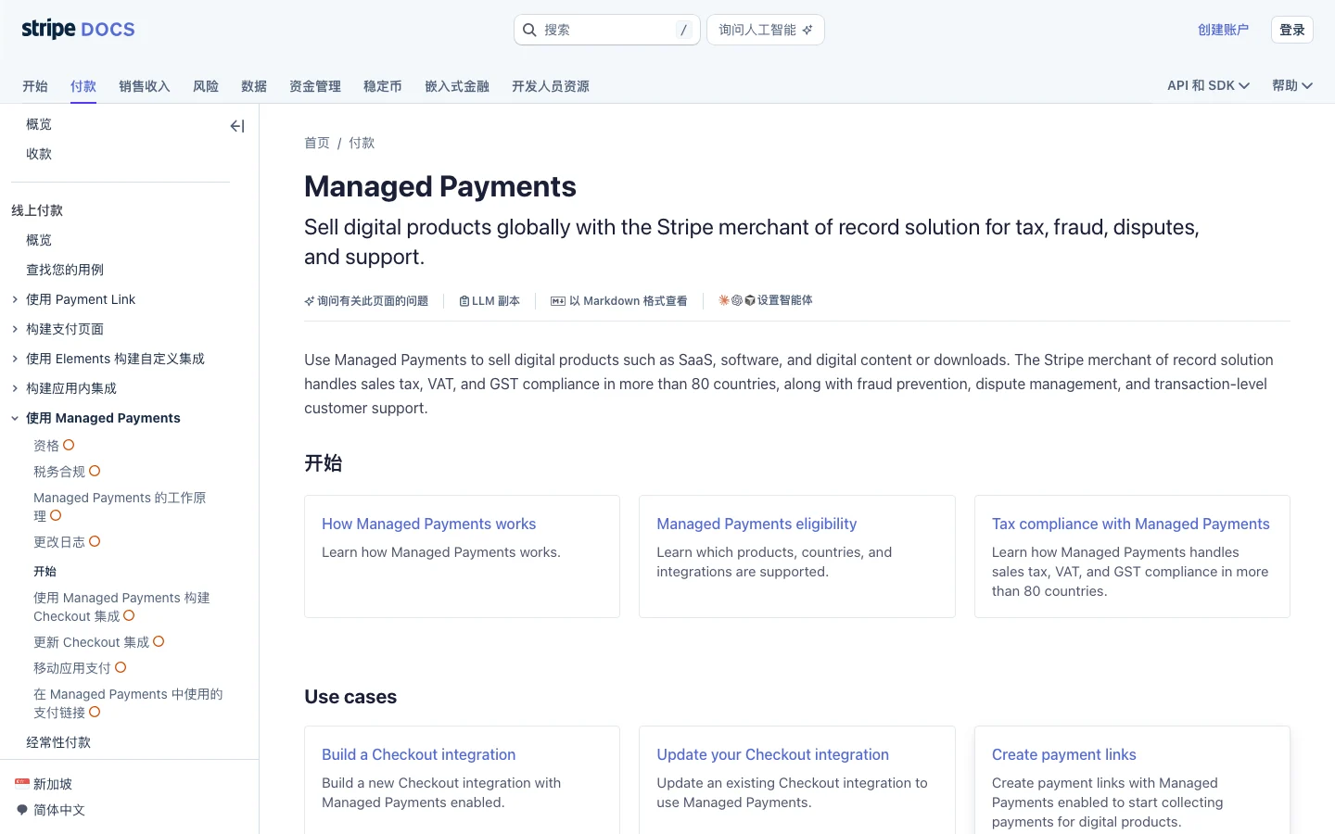
Task: Click the agent icons beside 设置智能体
Action: point(737,300)
